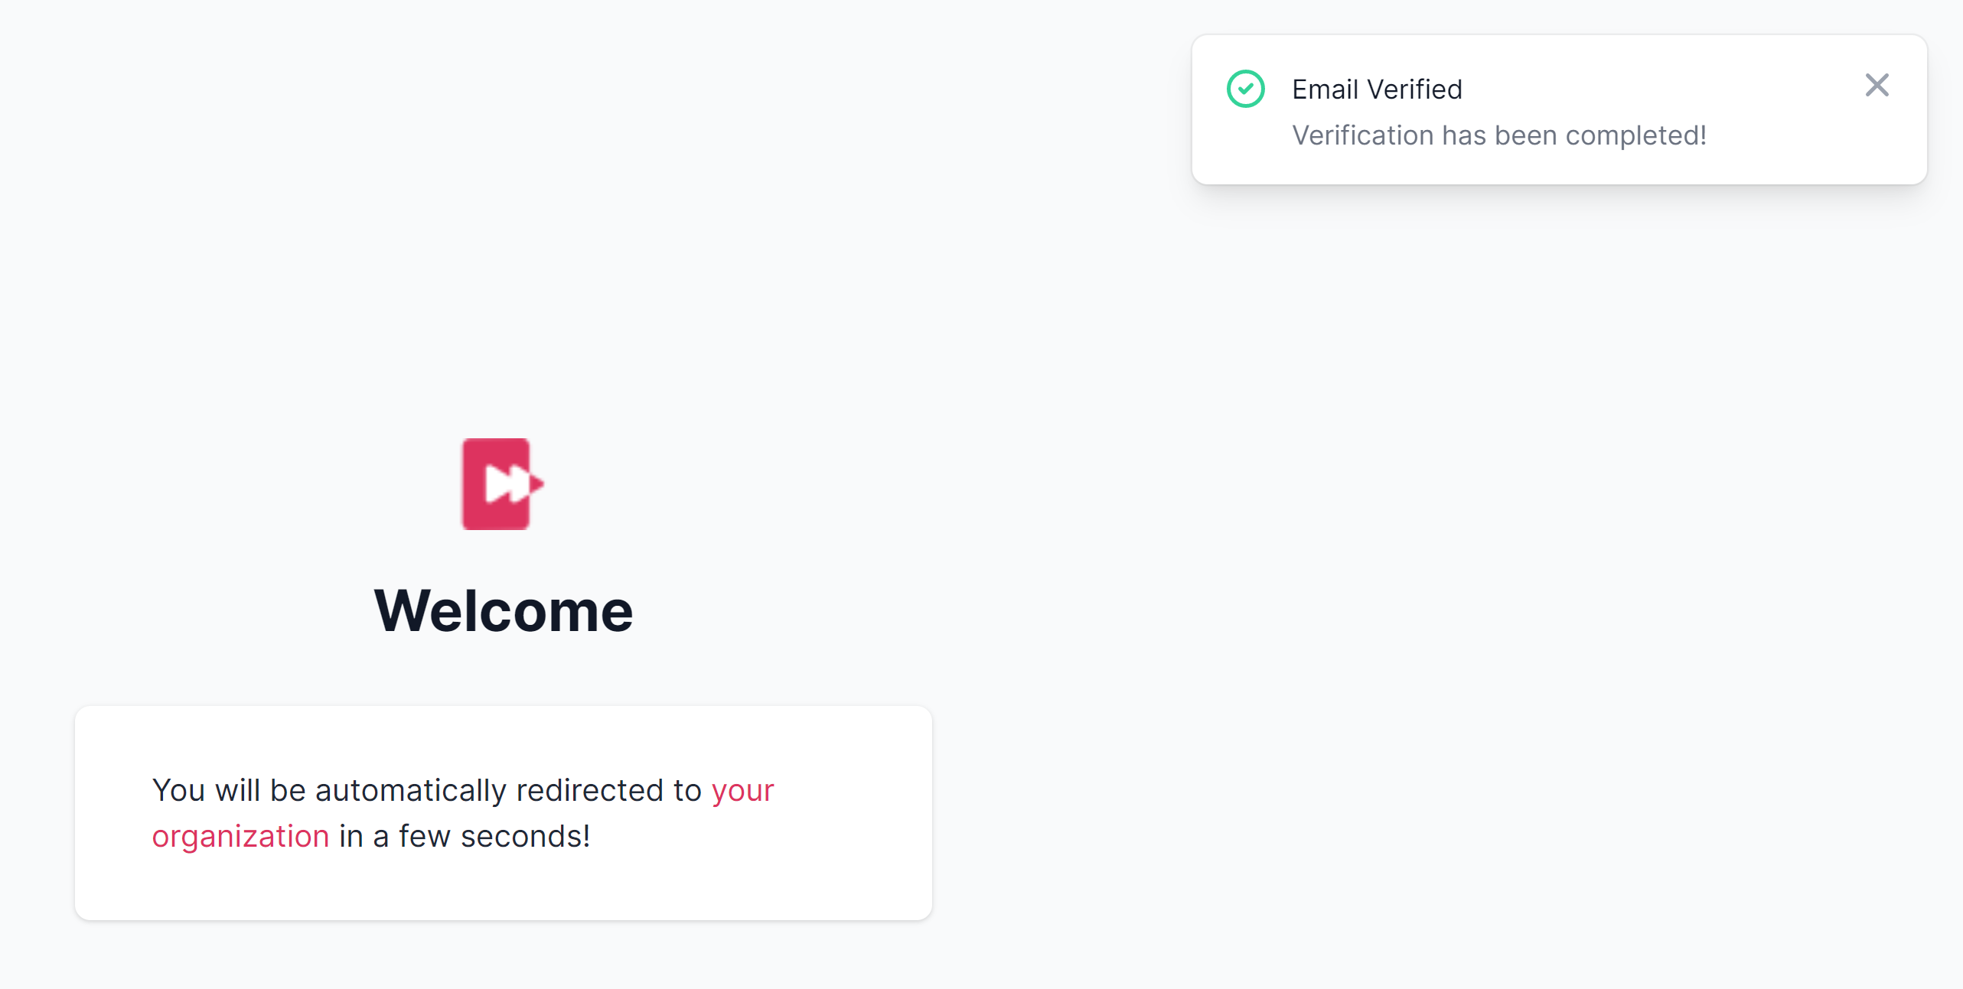
Task: Click the word "Email" in the toast title
Action: [x=1325, y=89]
